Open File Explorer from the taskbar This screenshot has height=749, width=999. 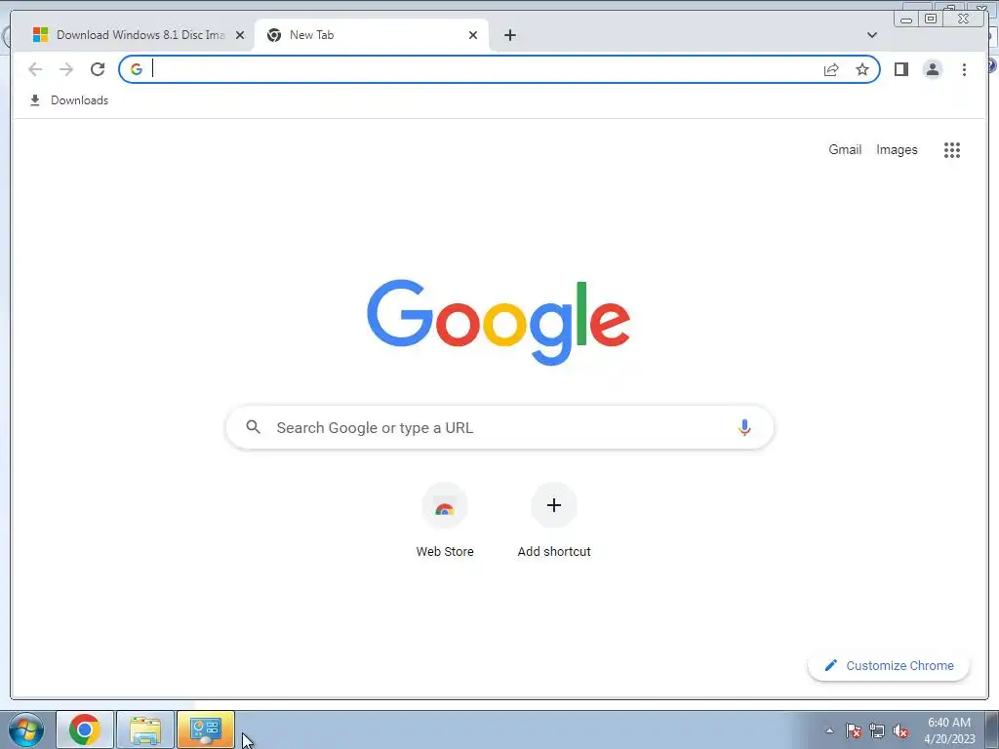145,729
